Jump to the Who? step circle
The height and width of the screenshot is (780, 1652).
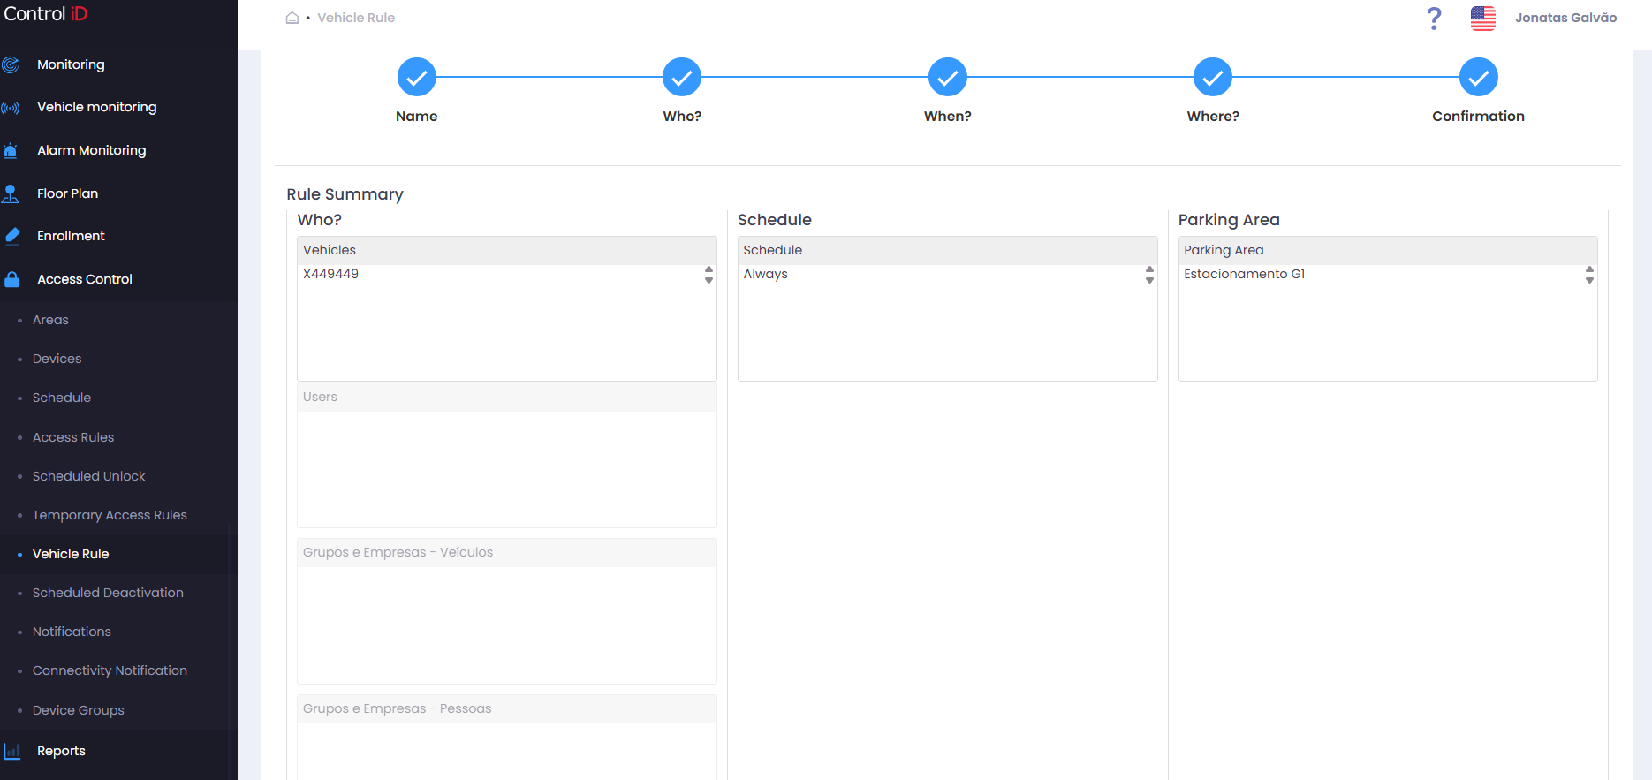[x=682, y=78]
